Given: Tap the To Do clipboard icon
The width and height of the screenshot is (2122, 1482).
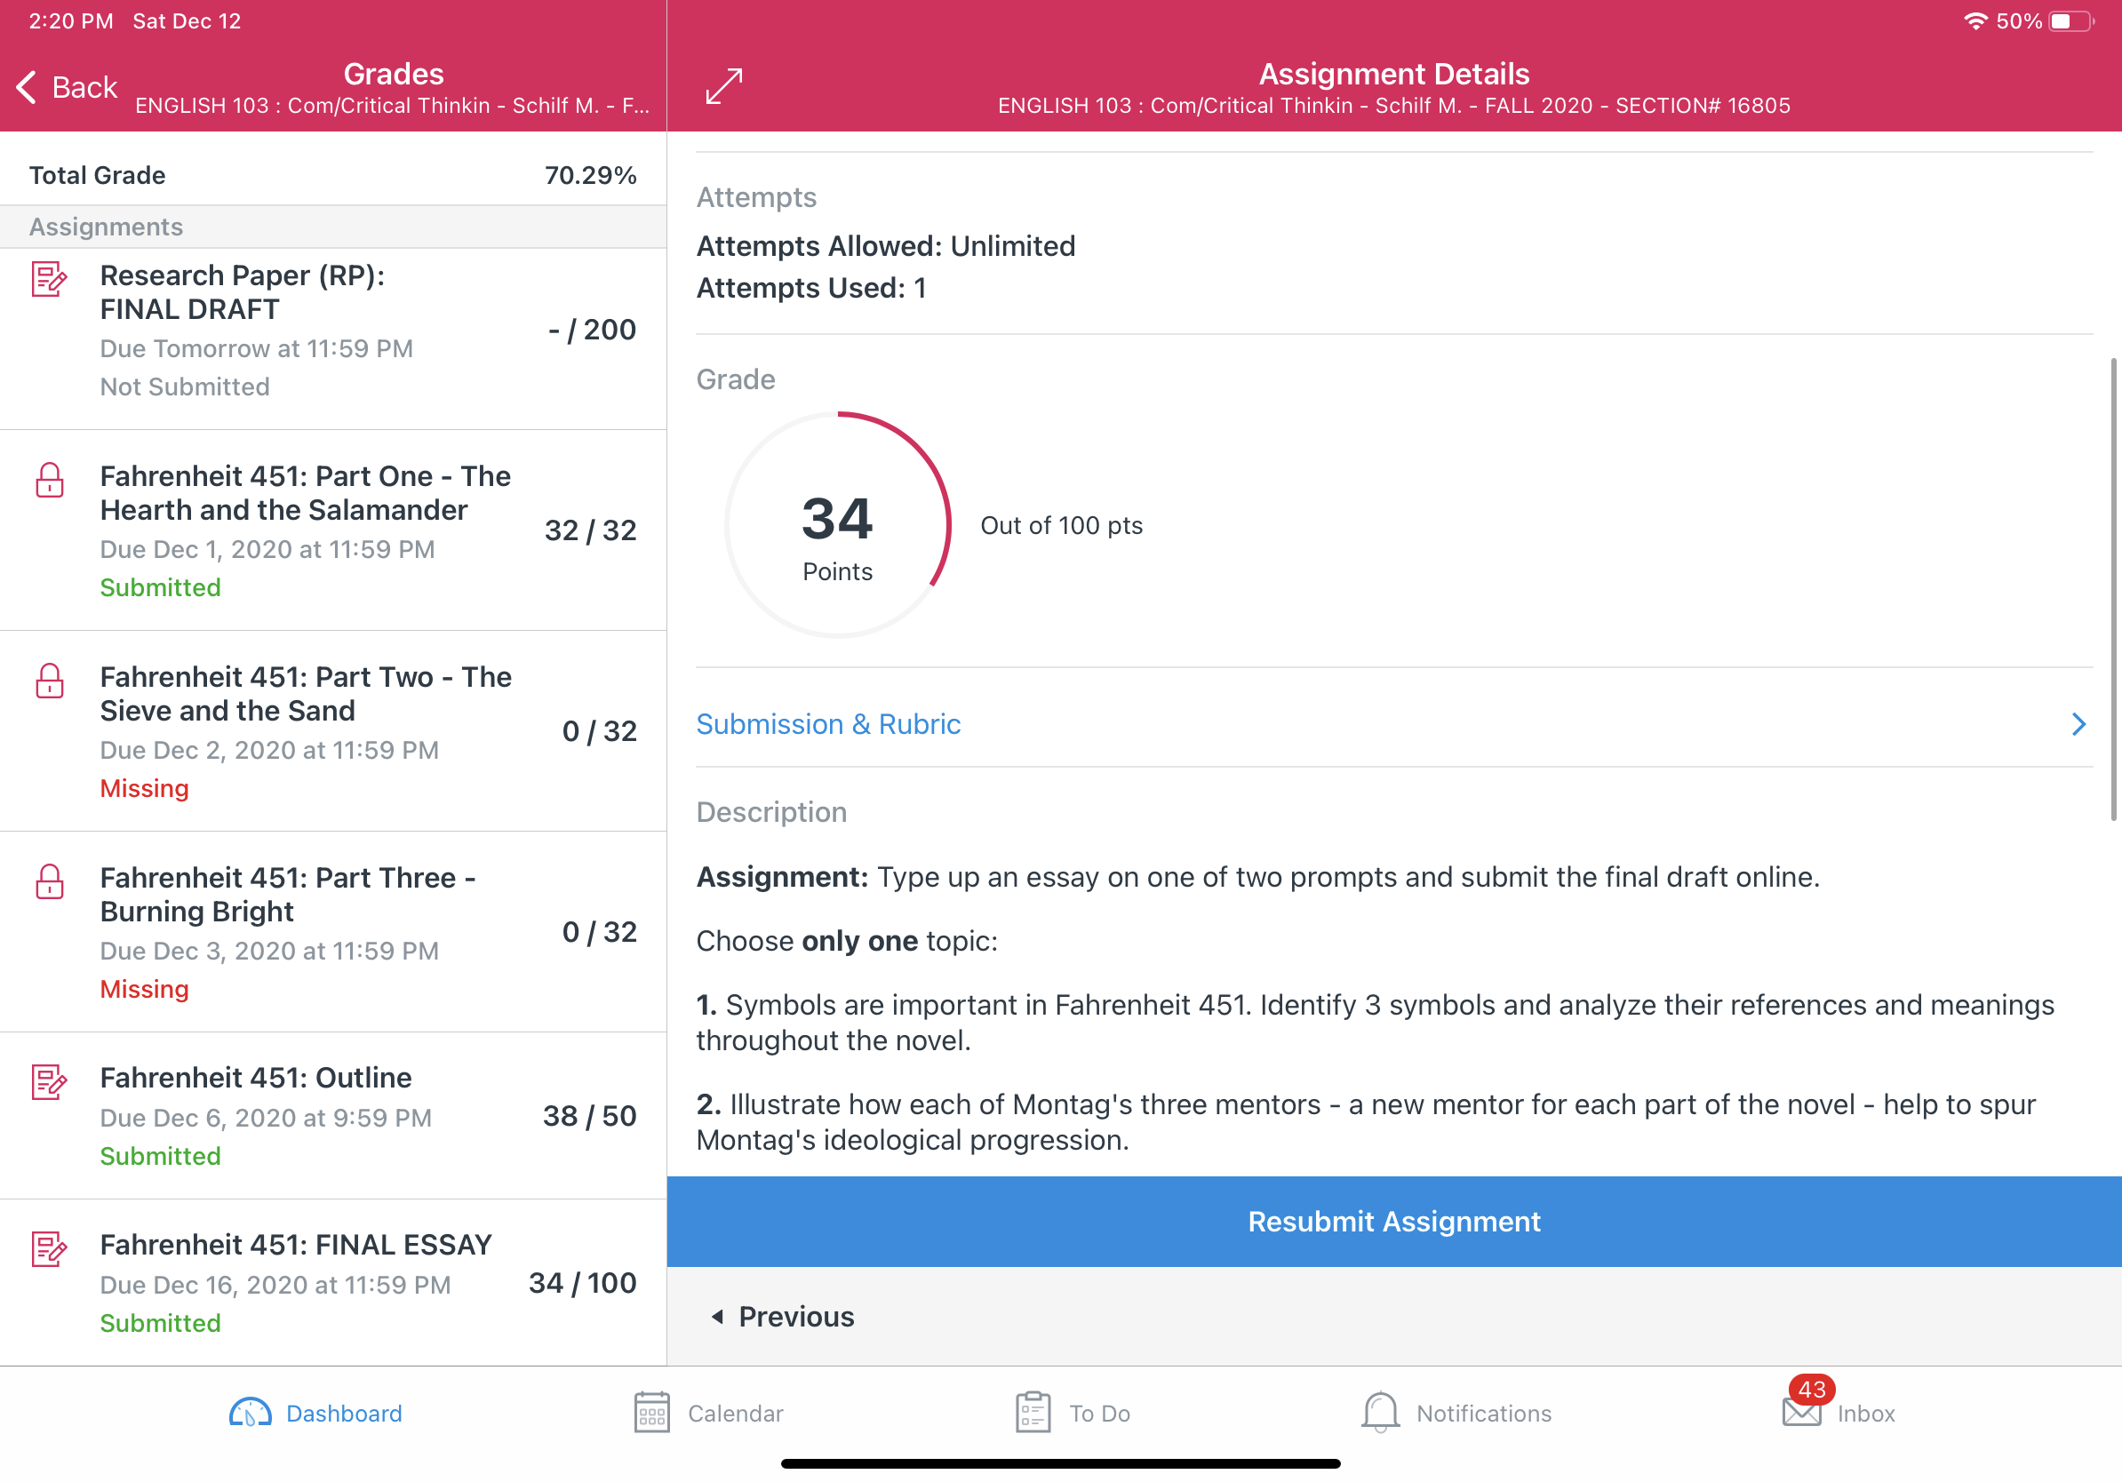Looking at the screenshot, I should (1033, 1413).
